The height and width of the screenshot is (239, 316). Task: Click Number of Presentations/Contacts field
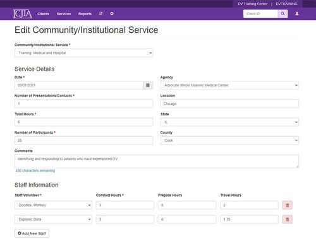point(84,103)
